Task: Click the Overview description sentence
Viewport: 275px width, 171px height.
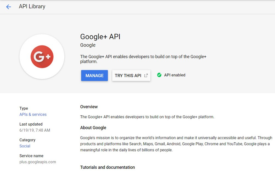Action: coord(147,117)
